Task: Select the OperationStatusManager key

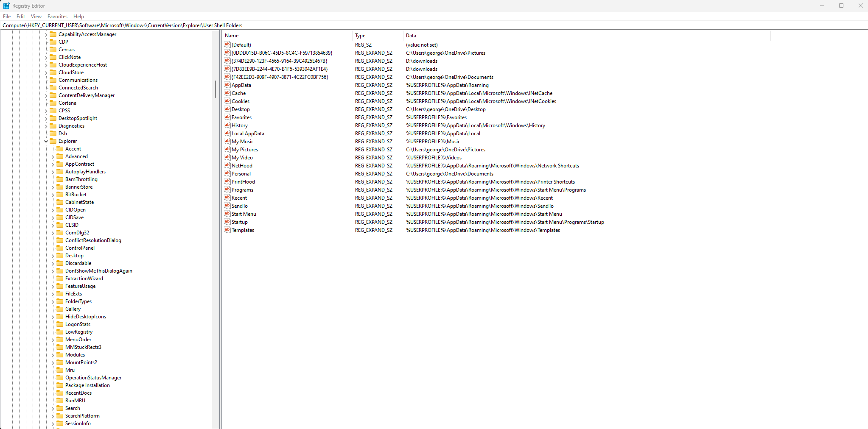Action: pos(93,378)
